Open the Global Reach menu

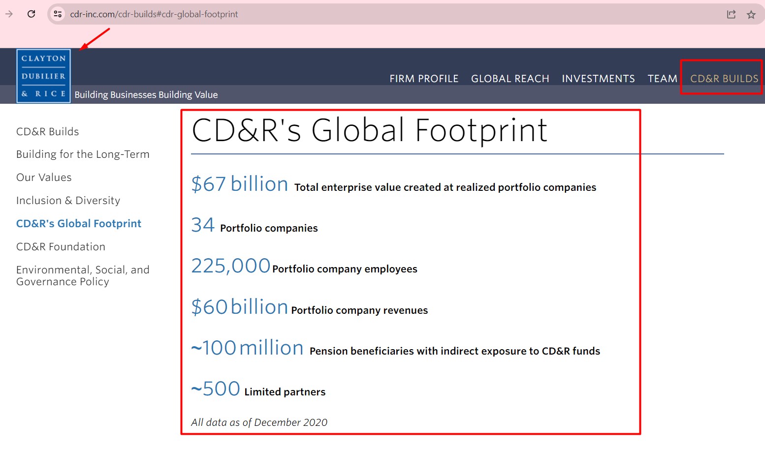510,79
